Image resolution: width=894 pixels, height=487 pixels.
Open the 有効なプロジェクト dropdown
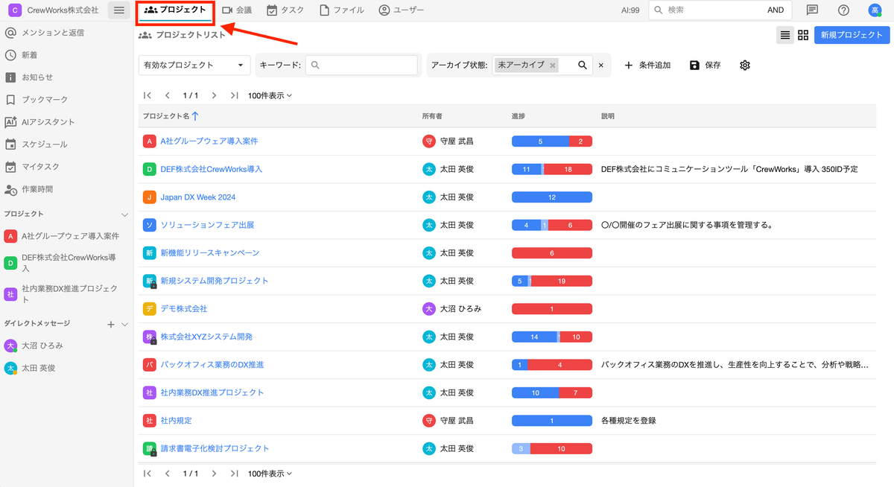click(194, 66)
